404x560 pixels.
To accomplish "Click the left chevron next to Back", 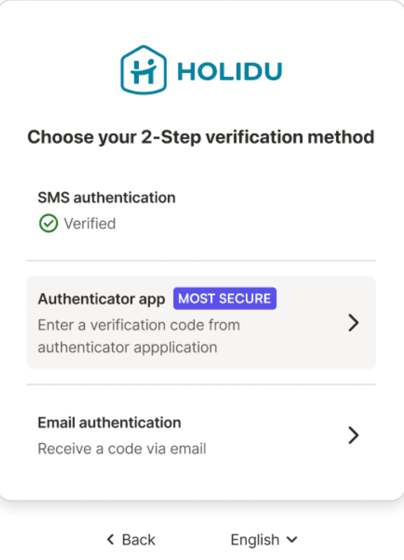I will coord(110,540).
